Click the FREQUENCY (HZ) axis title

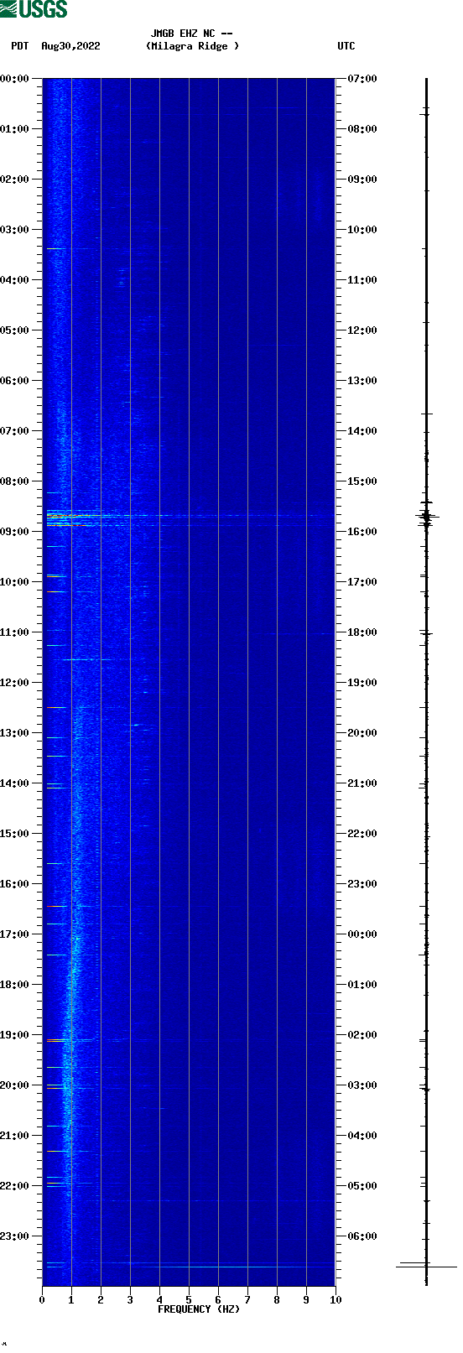coord(199,1309)
